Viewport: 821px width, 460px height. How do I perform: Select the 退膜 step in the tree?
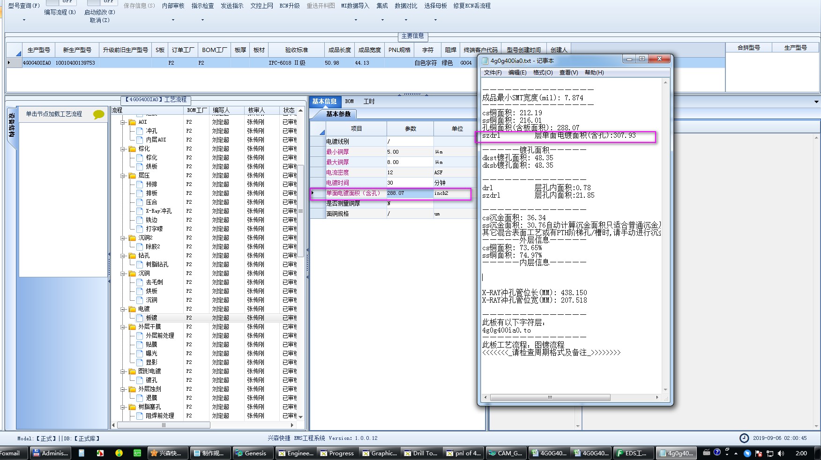point(151,398)
